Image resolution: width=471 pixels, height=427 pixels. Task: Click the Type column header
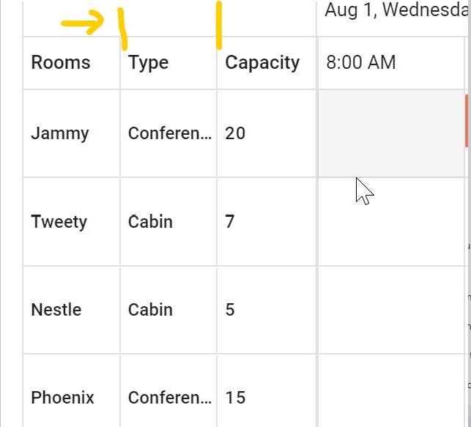(x=149, y=63)
